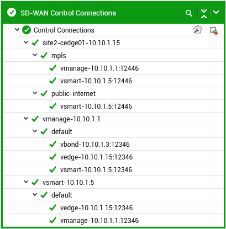226x229 pixels.
Task: Select vmanage-10.10.1.1:12446 entry under mpls
Action: [x=99, y=68]
